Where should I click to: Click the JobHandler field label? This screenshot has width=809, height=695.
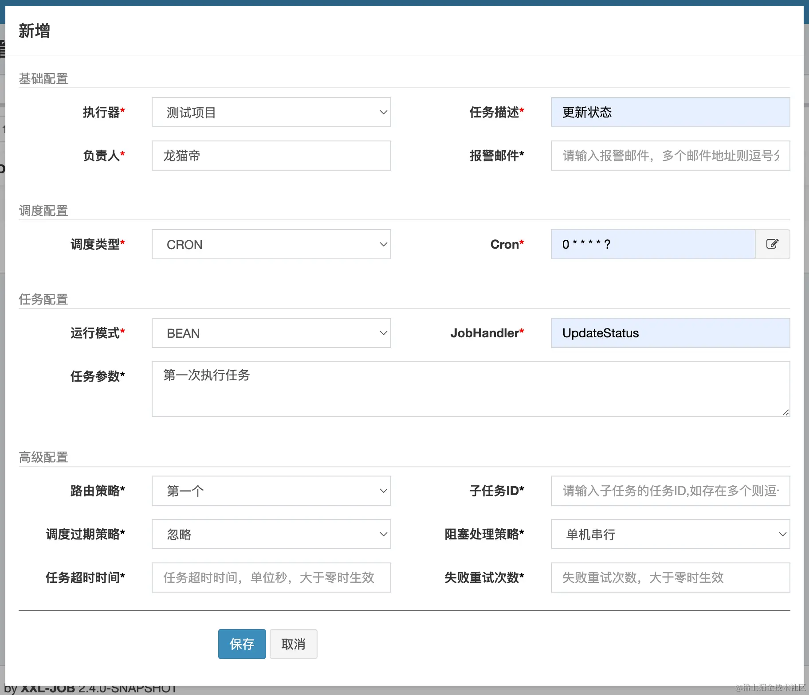[x=487, y=333]
